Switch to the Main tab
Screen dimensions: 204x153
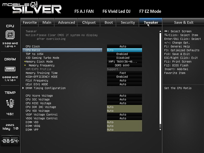[47, 22]
